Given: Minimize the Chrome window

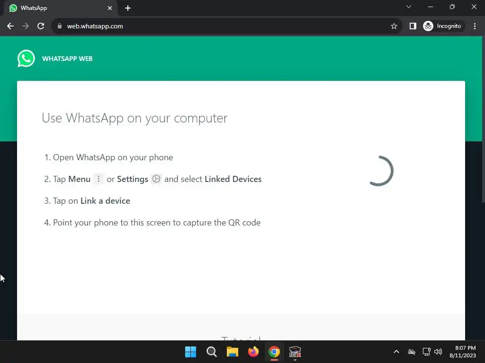Looking at the screenshot, I should (x=430, y=7).
